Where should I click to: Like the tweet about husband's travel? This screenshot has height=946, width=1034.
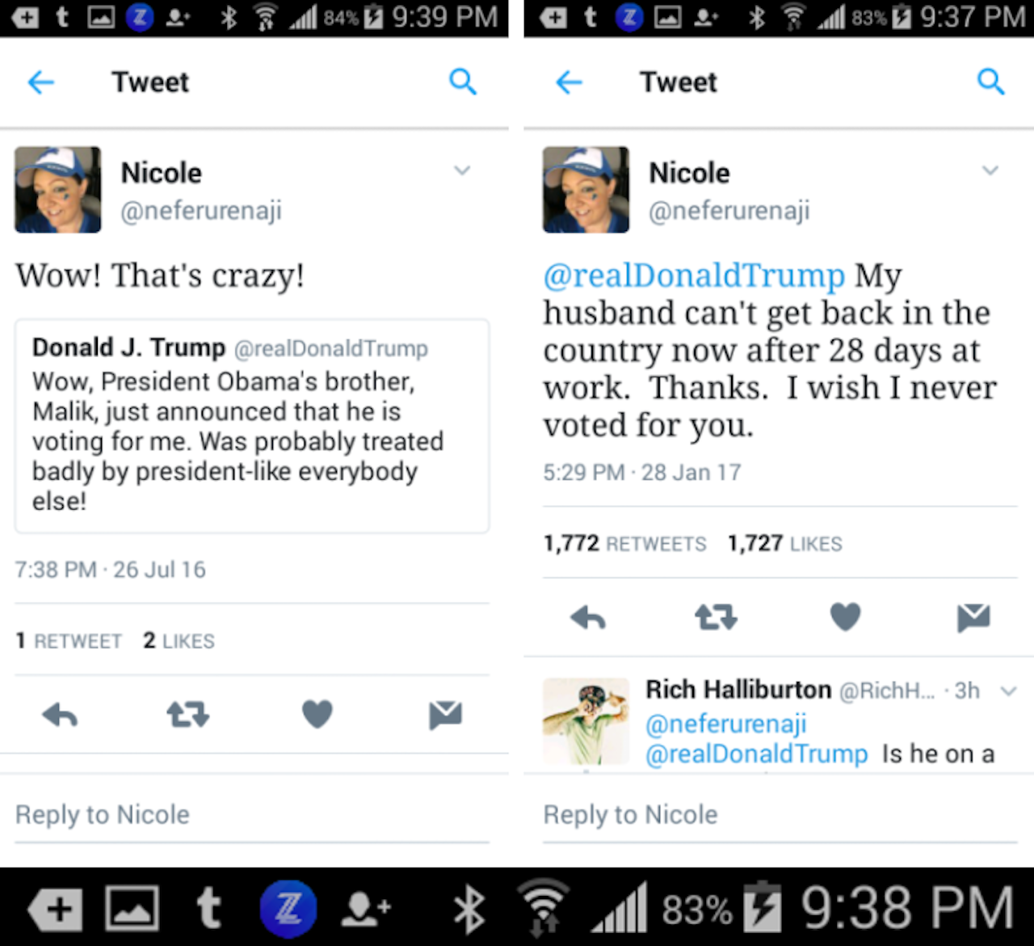[x=845, y=617]
